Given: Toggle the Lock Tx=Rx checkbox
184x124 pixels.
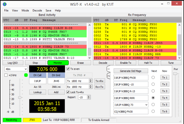Looking at the screenshot, I should 68,92.
